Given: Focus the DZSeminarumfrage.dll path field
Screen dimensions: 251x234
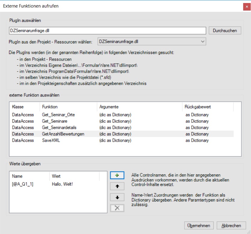Looking at the screenshot, I should click(x=107, y=30).
